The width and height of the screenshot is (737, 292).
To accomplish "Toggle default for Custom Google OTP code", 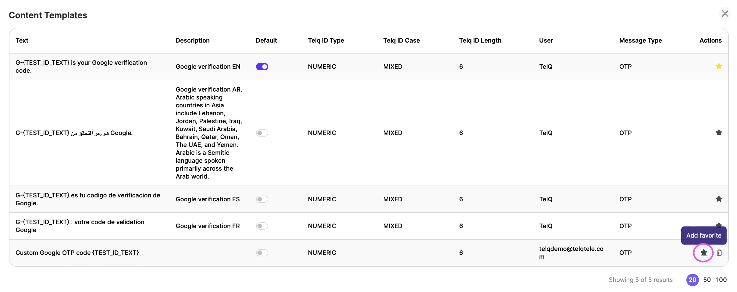I will [x=262, y=253].
